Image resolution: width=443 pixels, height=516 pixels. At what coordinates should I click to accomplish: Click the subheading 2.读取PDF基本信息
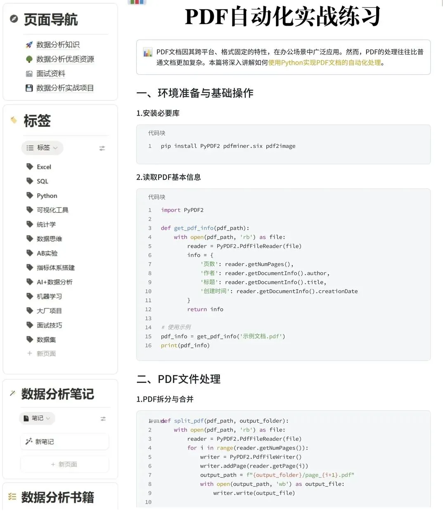click(168, 177)
